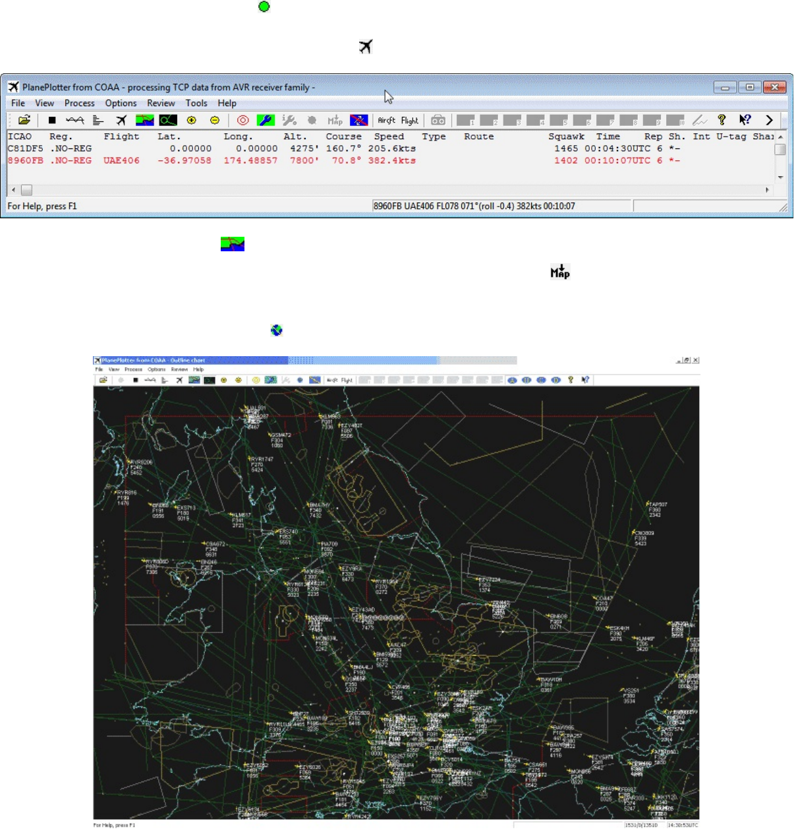Click the Squawk column header
794x831 pixels.
click(x=567, y=137)
